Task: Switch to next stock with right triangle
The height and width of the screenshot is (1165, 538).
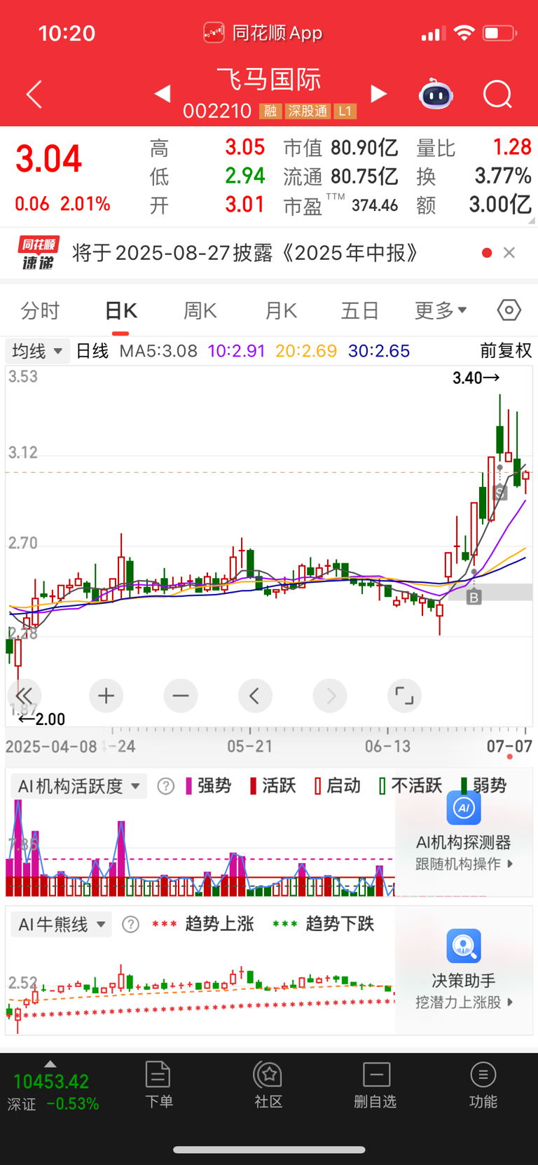Action: 378,93
